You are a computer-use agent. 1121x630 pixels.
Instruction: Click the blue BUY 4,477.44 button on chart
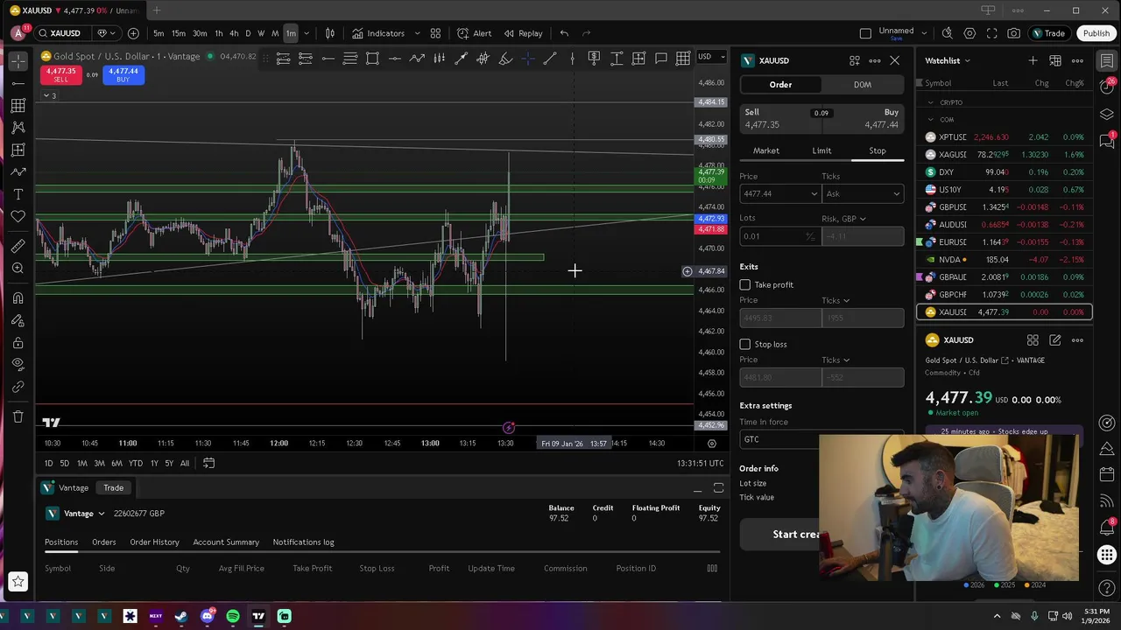pos(123,74)
